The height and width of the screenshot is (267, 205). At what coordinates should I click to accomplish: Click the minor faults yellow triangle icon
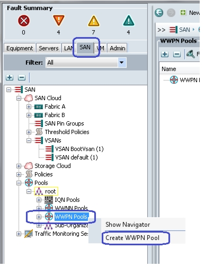[x=94, y=21]
